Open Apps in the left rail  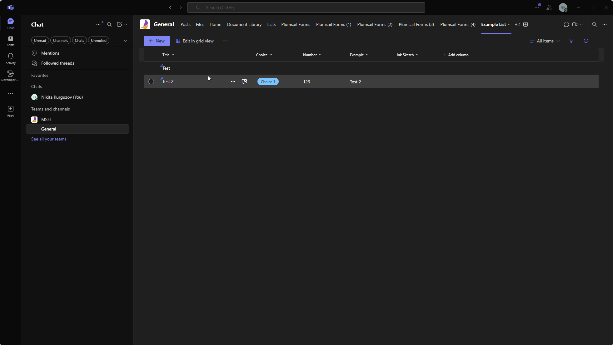[x=11, y=111]
